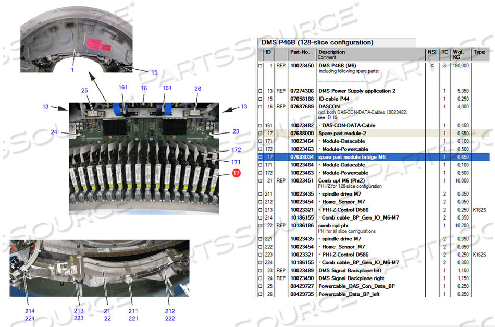Check the DMS Power Supply application 2 row
Screen dimensions: 495x327
click(261, 91)
